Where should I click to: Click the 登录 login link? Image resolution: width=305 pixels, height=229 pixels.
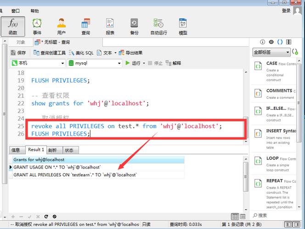click(286, 11)
